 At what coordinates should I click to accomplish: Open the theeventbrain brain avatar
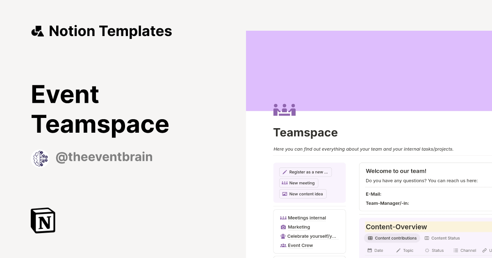[x=40, y=158]
